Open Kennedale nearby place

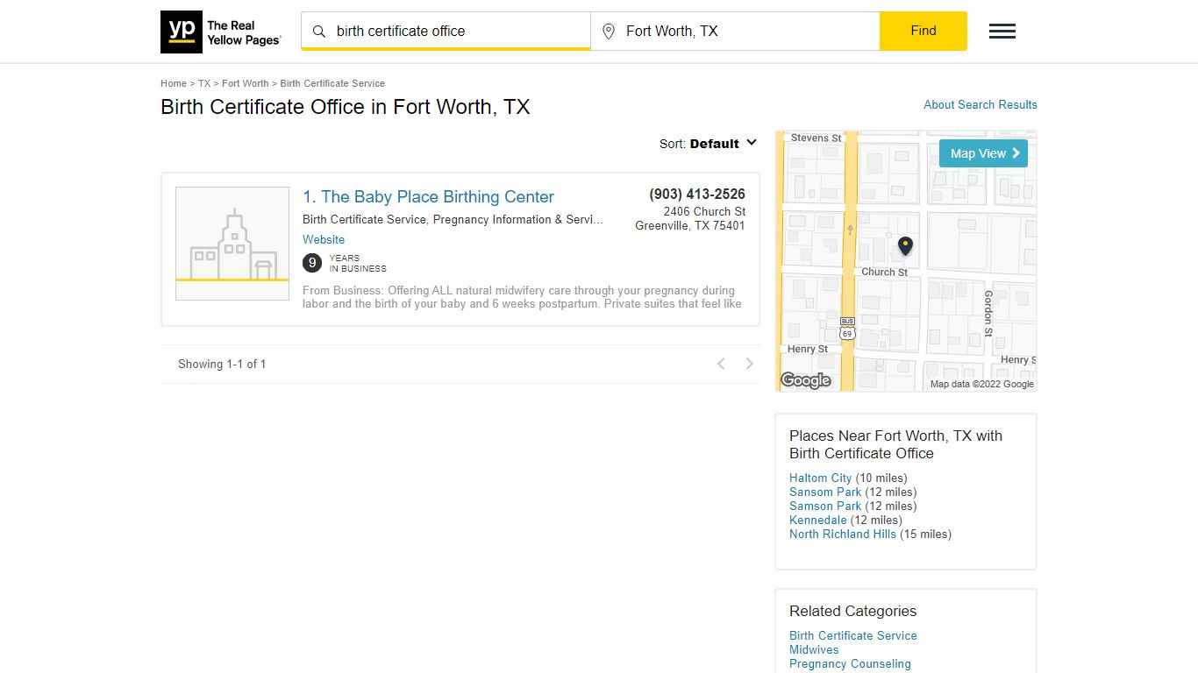click(818, 520)
